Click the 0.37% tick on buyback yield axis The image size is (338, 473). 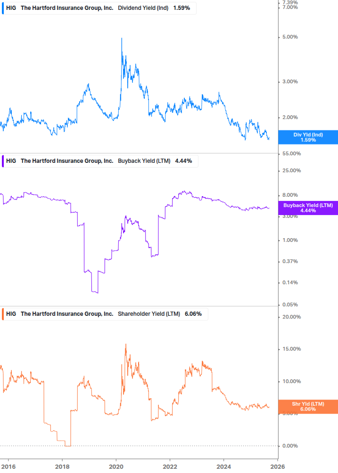[290, 261]
